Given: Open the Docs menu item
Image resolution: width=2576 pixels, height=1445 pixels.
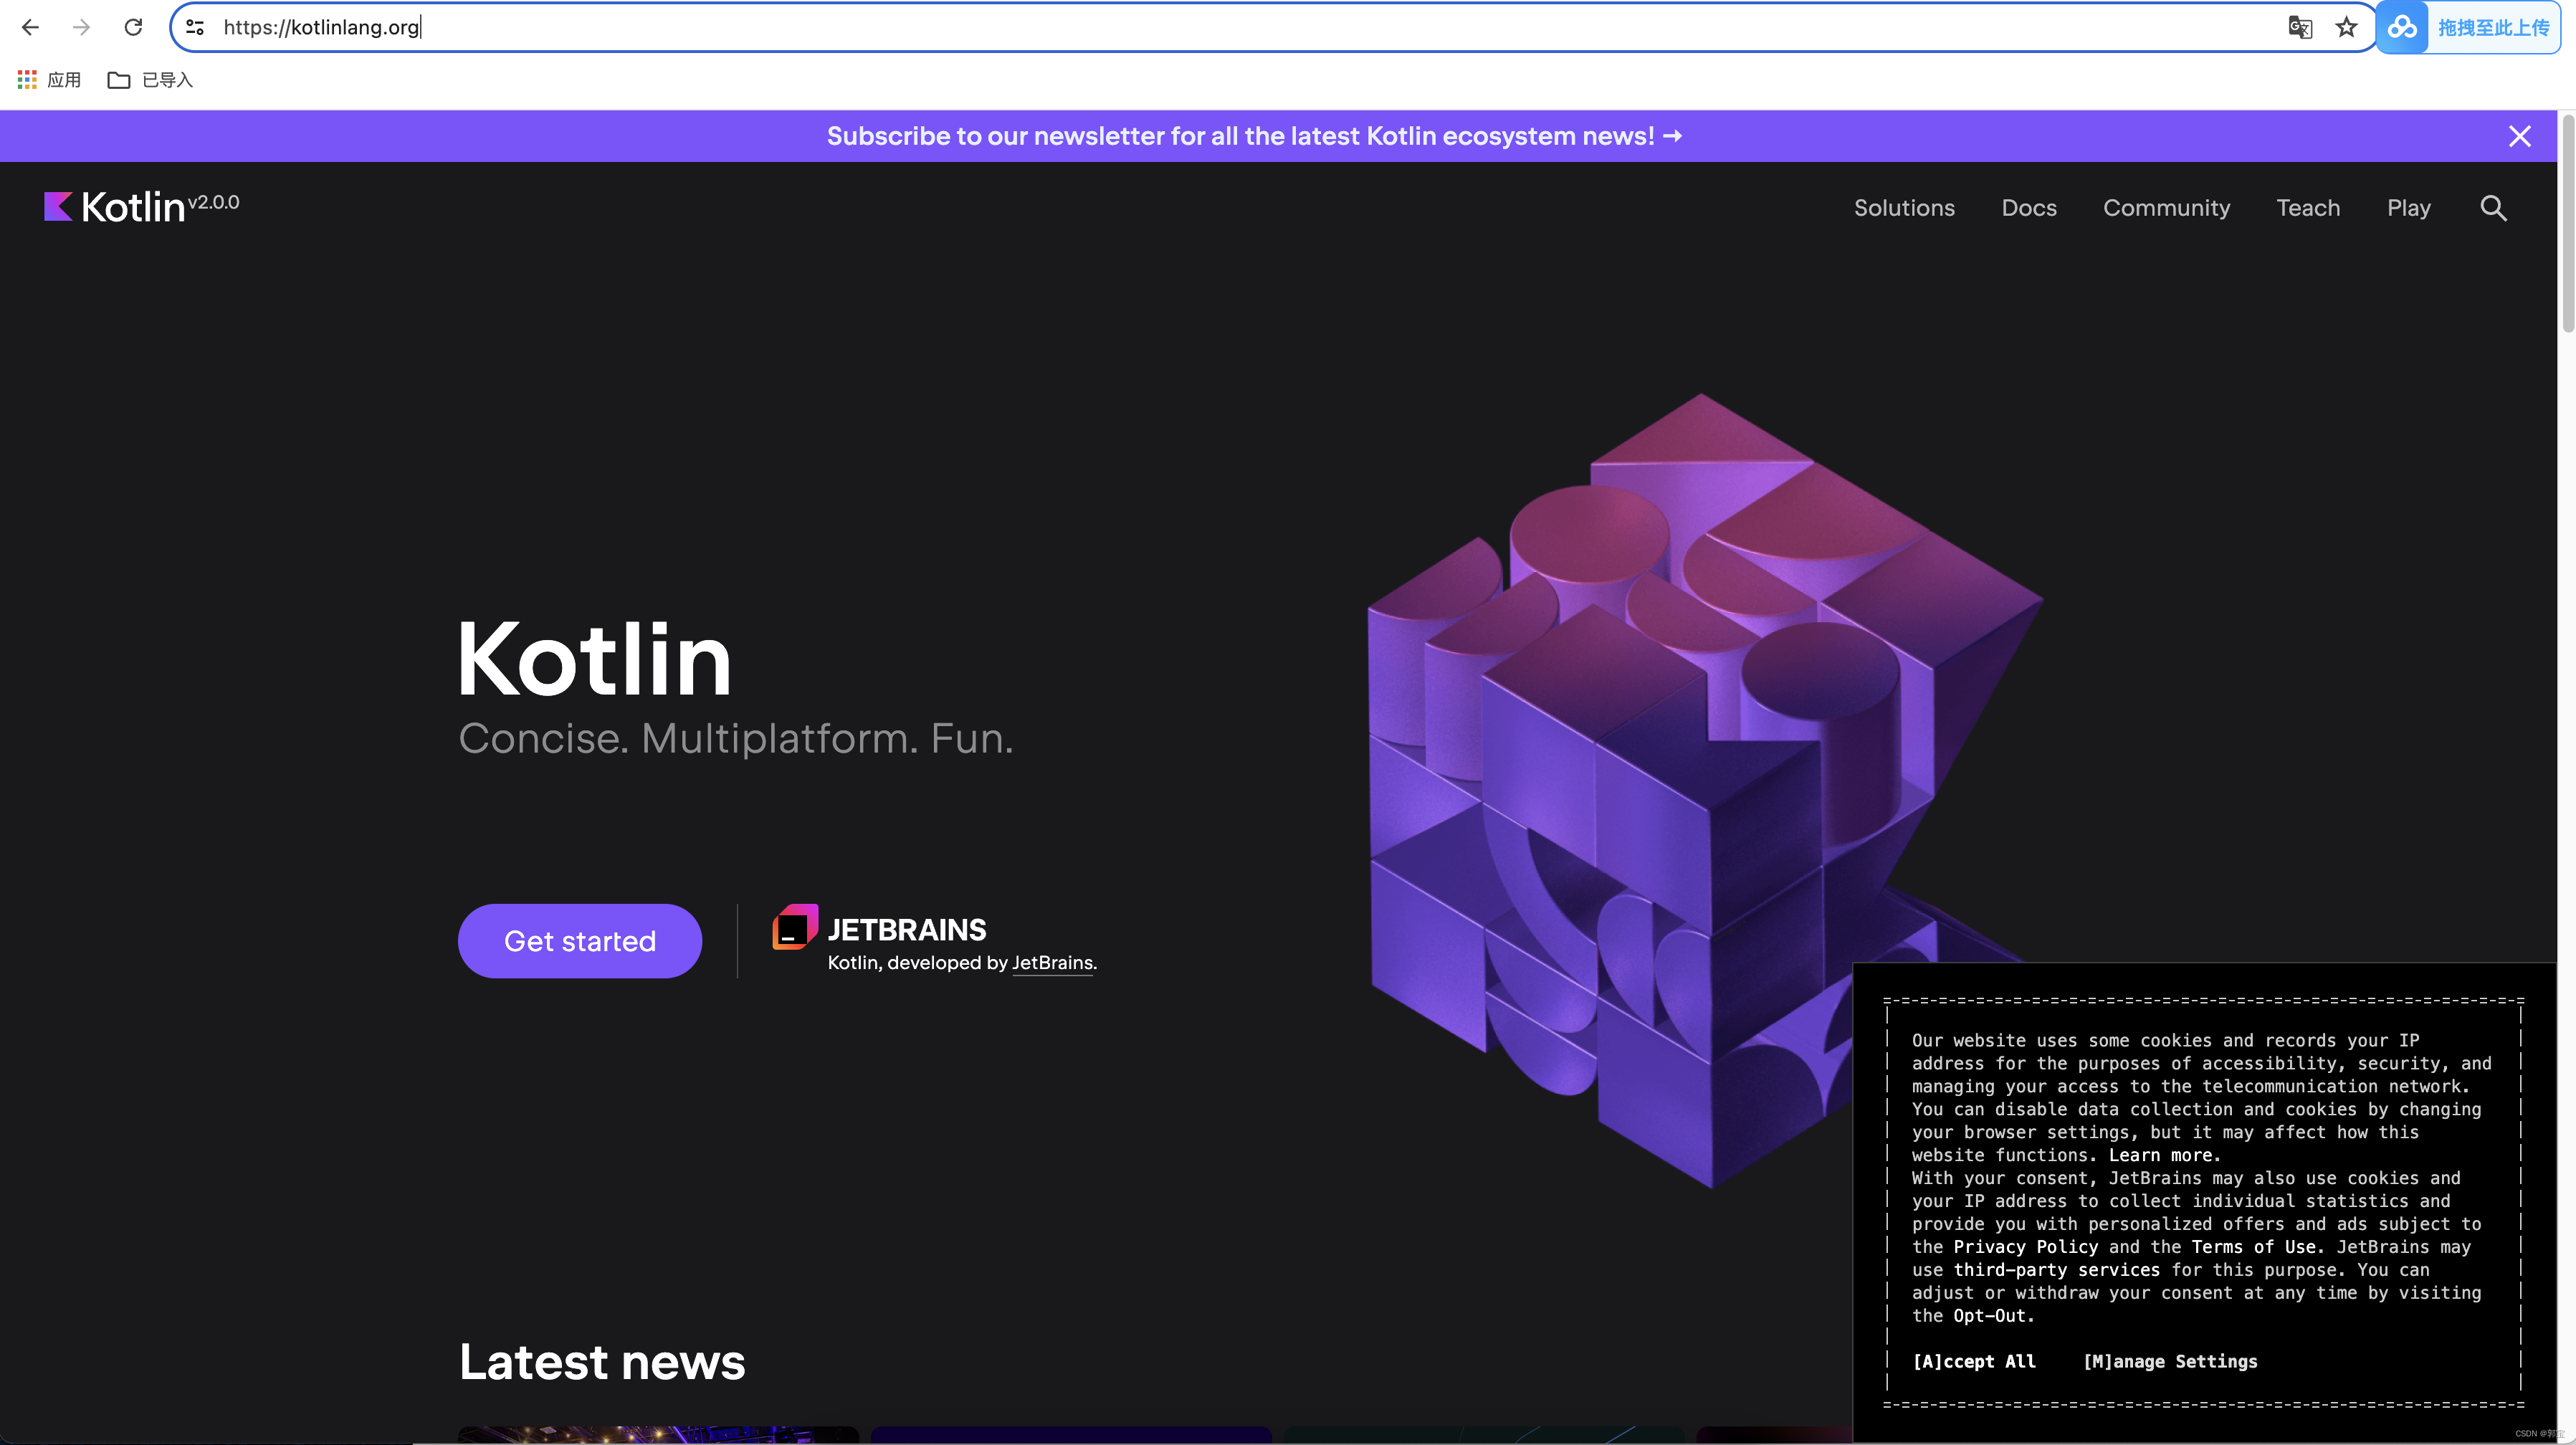Looking at the screenshot, I should coord(2029,208).
